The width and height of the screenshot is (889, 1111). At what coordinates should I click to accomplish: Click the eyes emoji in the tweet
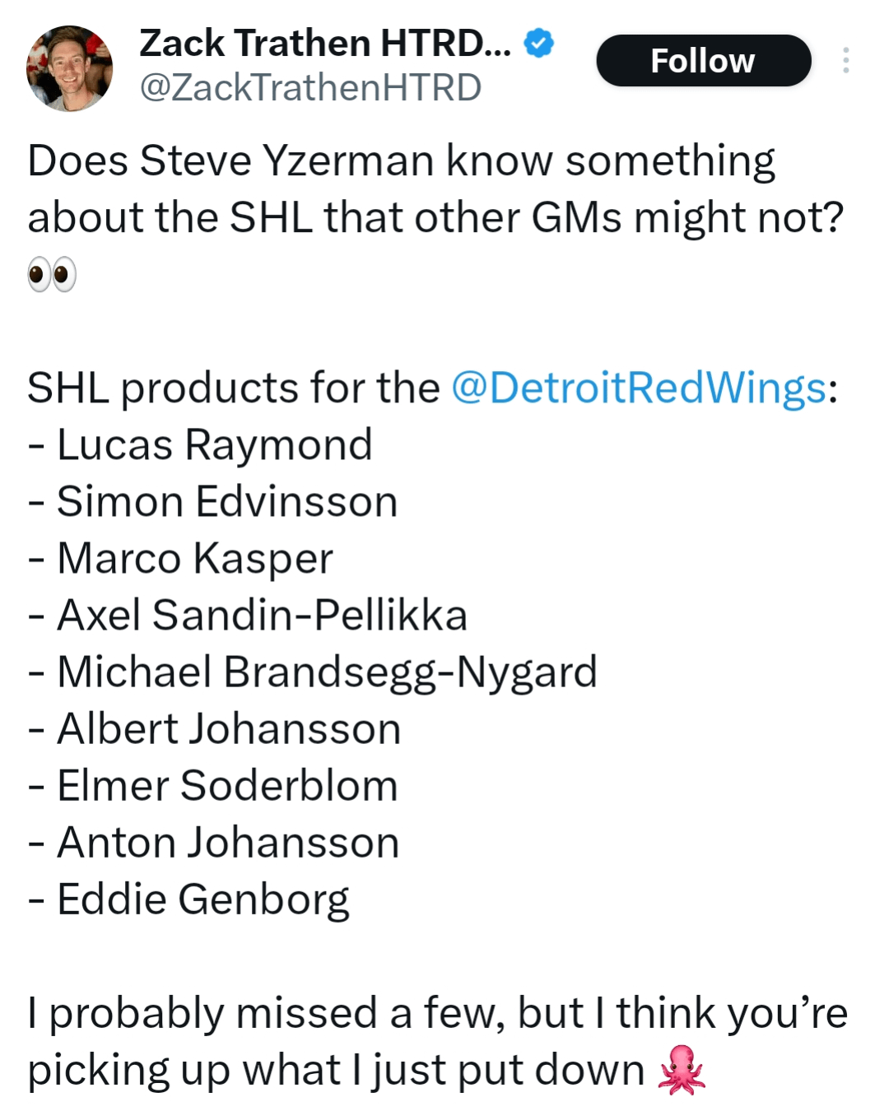point(52,274)
